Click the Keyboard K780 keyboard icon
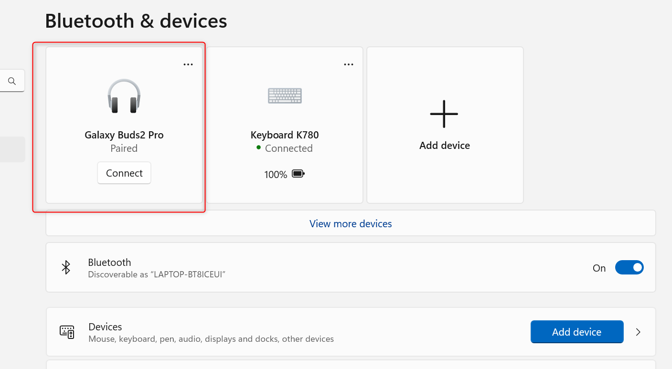 (285, 95)
